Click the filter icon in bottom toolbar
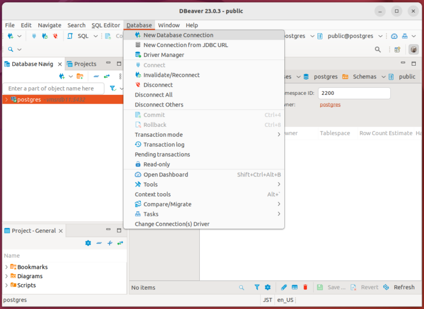 257,287
